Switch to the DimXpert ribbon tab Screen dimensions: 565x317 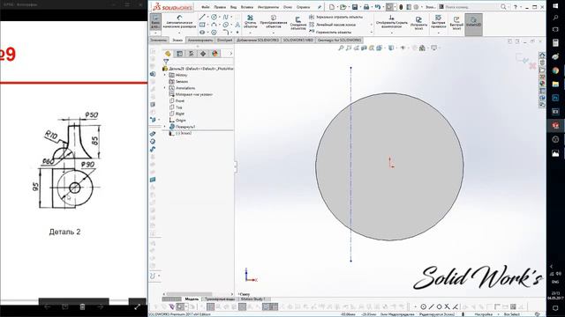[x=224, y=41]
